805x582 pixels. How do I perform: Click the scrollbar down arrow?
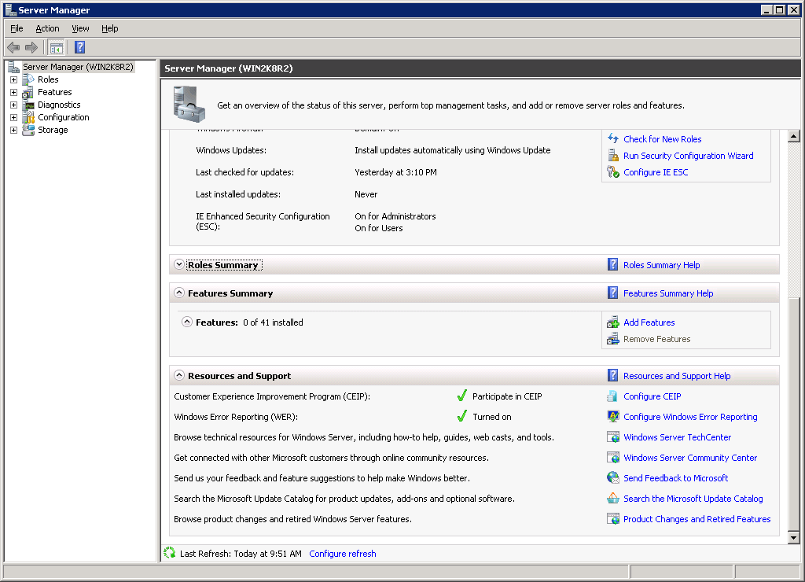pyautogui.click(x=793, y=538)
